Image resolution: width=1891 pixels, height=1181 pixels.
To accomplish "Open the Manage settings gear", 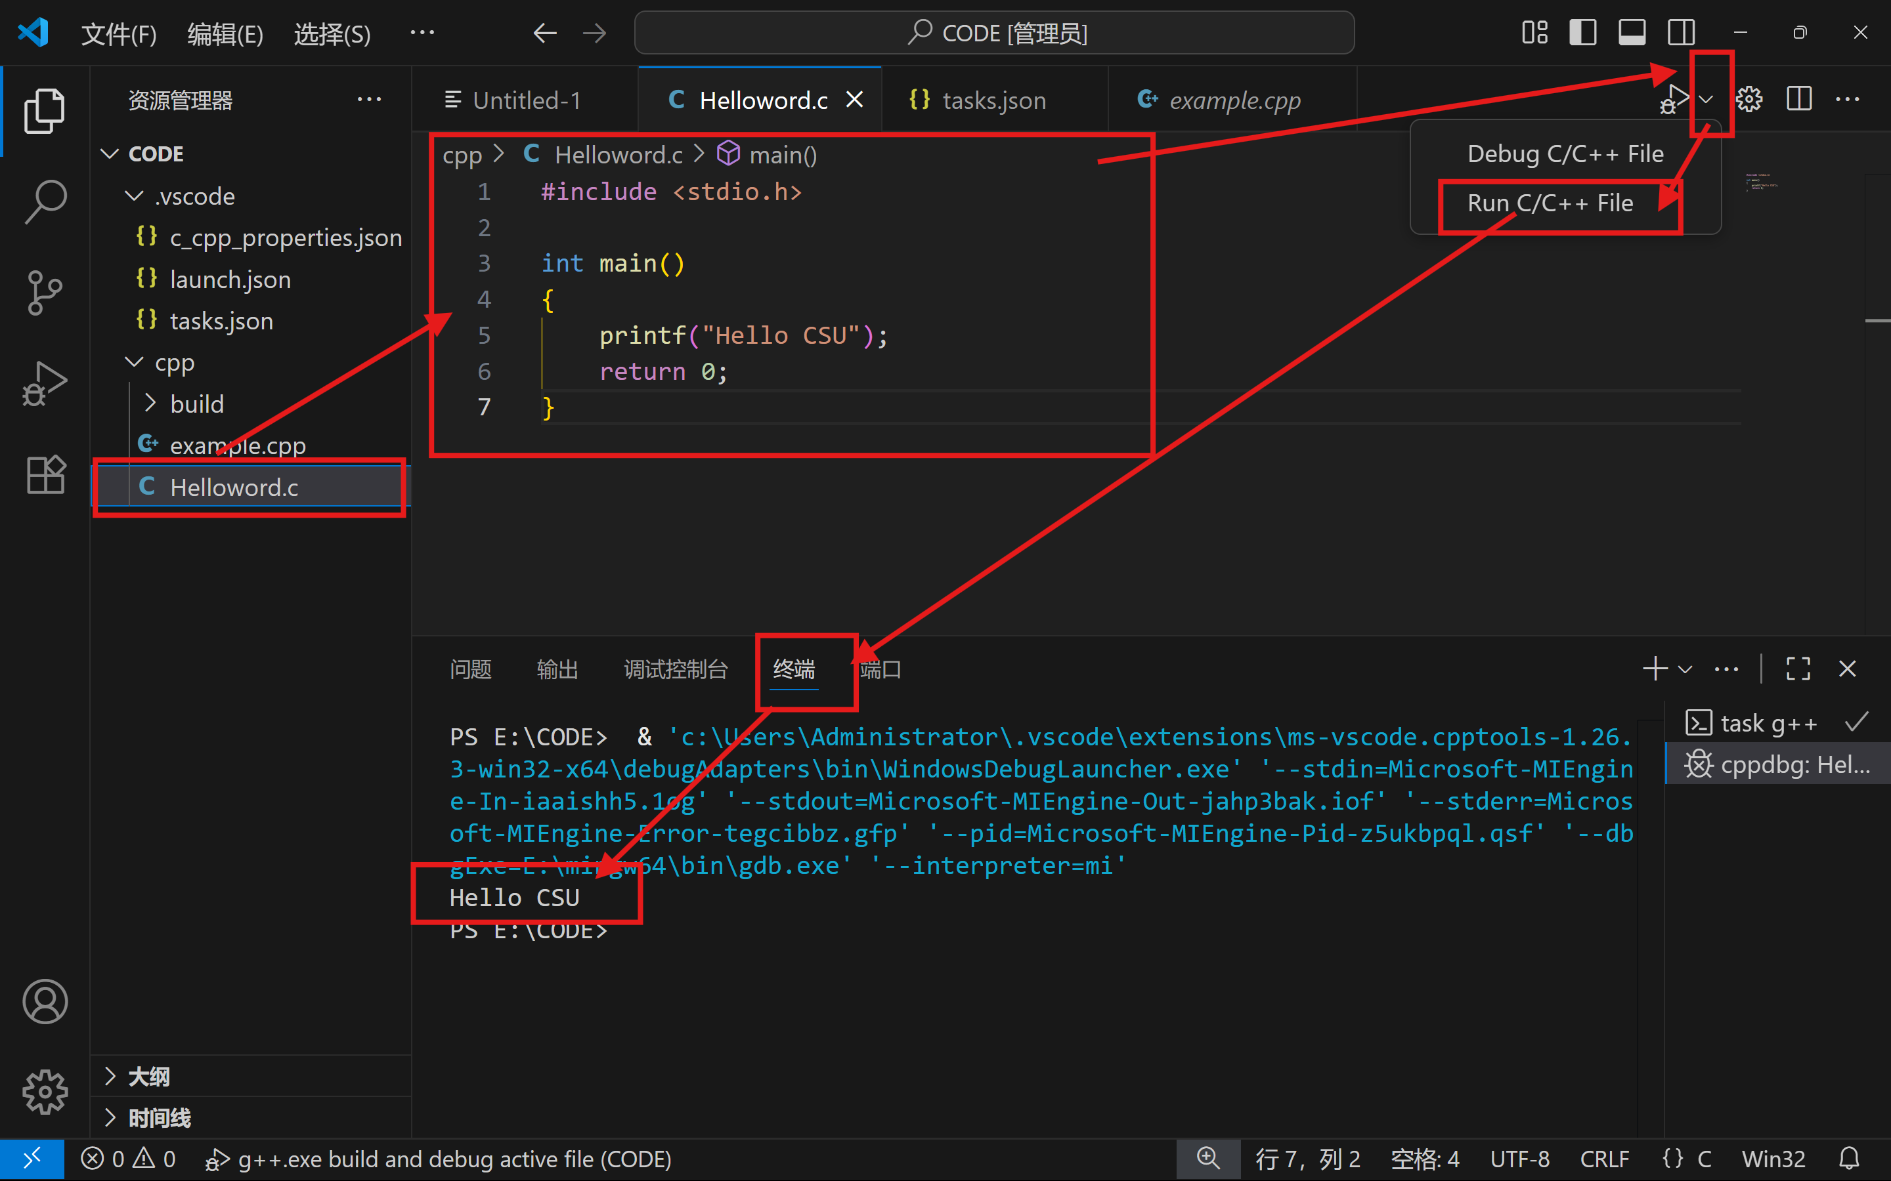I will 1750,98.
